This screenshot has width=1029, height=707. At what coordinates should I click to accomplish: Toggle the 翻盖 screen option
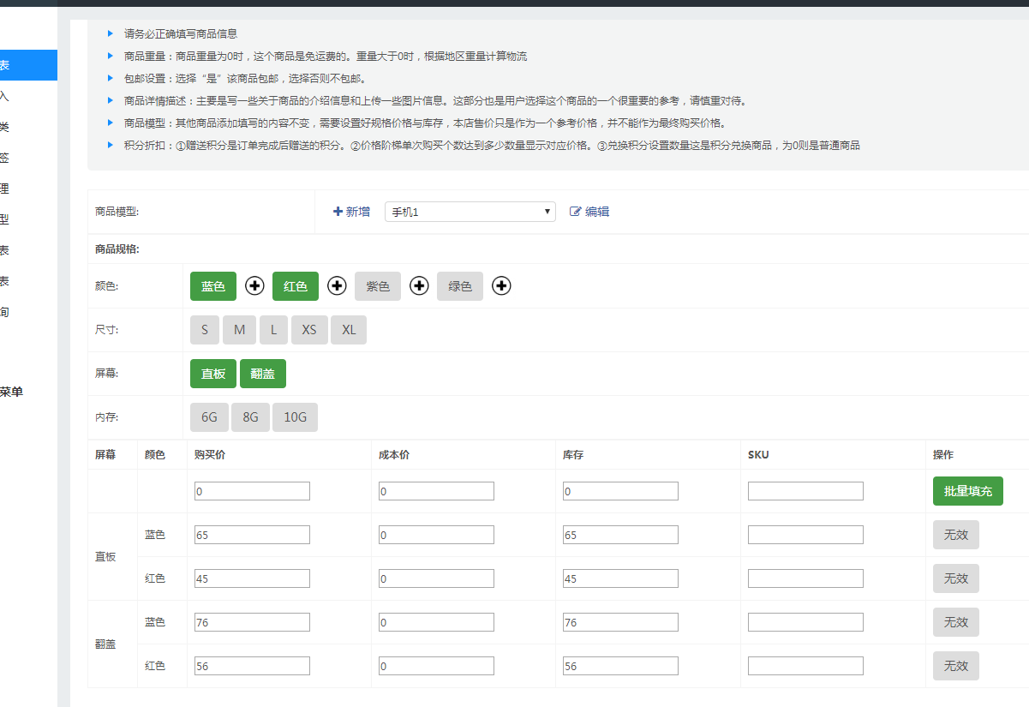pos(262,374)
